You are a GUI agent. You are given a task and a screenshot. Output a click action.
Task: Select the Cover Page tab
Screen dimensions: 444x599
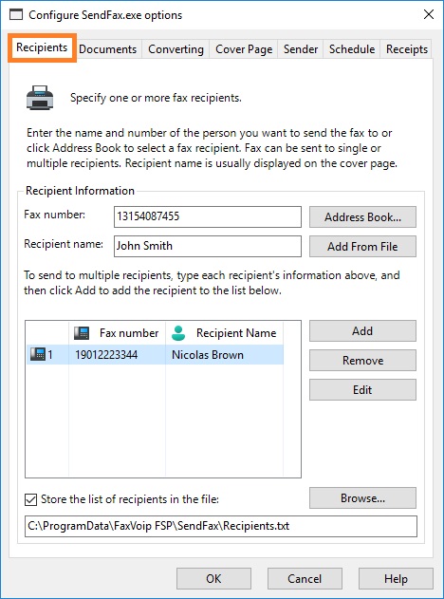pyautogui.click(x=244, y=49)
